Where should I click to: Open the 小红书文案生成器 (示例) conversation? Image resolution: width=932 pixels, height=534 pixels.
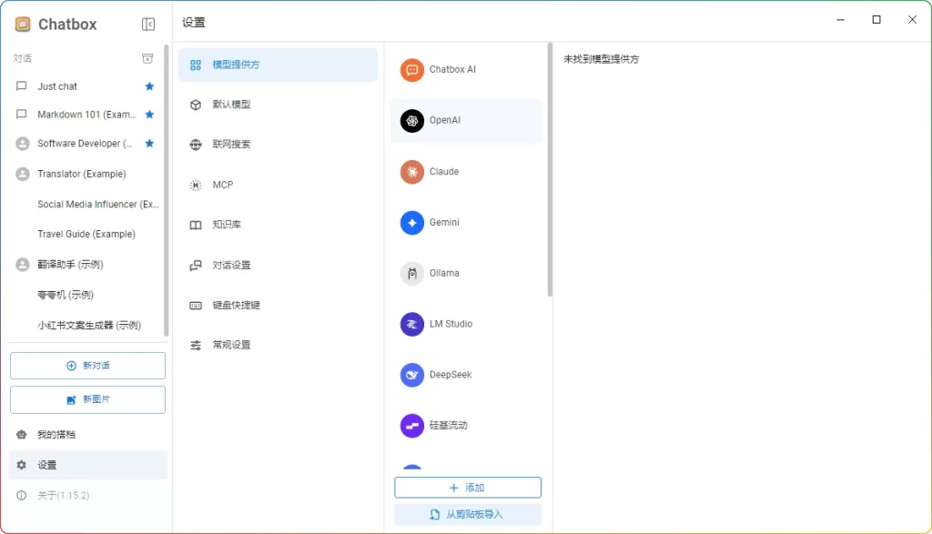tap(86, 326)
